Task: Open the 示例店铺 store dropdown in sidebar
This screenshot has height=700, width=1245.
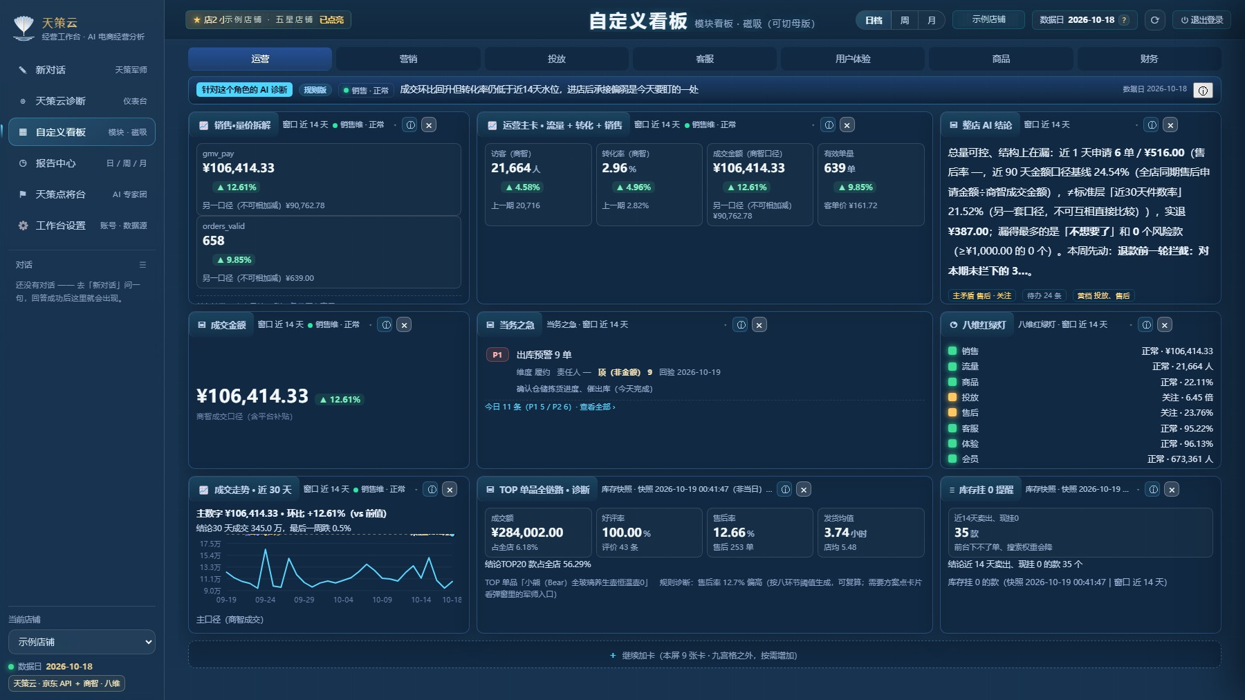Action: coord(82,642)
